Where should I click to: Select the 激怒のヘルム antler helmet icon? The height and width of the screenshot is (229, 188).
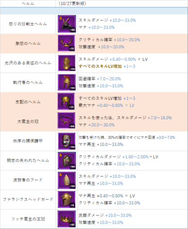66,43
